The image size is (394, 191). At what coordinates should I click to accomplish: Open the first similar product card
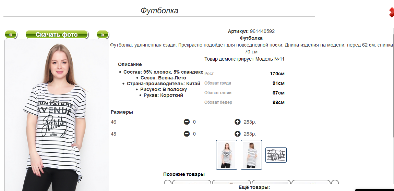click(x=192, y=183)
